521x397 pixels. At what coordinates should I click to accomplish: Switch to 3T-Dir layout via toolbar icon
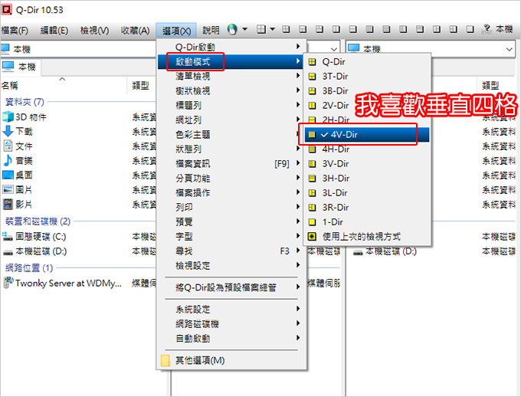coord(303,30)
